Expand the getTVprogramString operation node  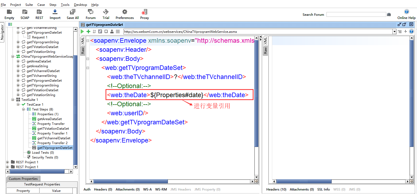(x=18, y=42)
